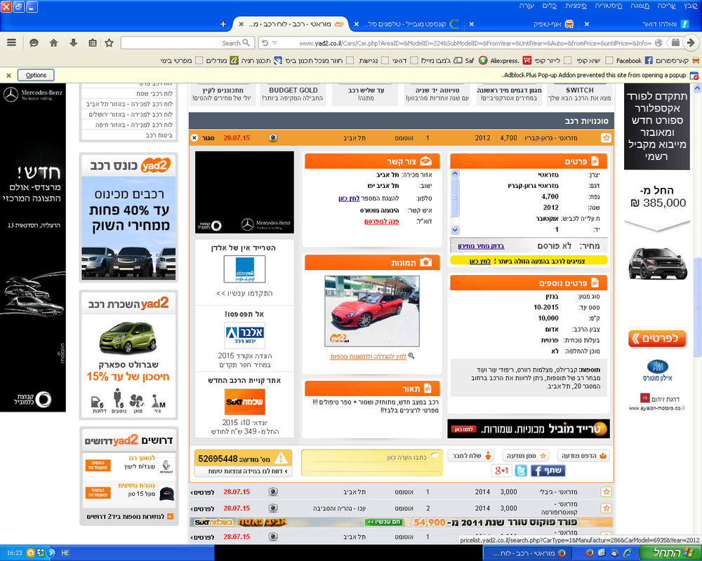
Task: Open a new tab with the plus icon
Action: tap(223, 24)
